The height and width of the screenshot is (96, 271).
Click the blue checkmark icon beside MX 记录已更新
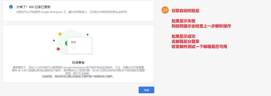pyautogui.click(x=11, y=7)
